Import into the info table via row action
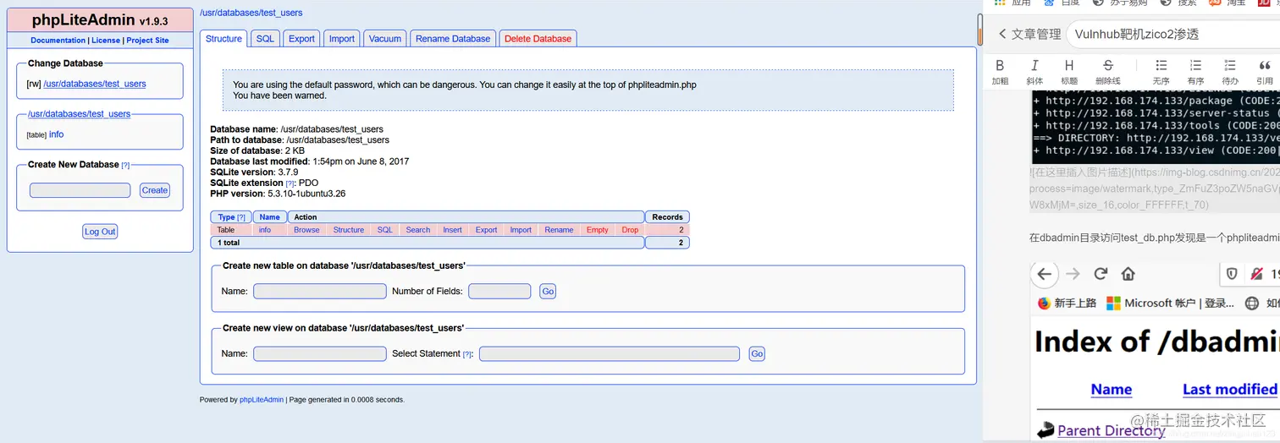1280x443 pixels. pos(521,230)
